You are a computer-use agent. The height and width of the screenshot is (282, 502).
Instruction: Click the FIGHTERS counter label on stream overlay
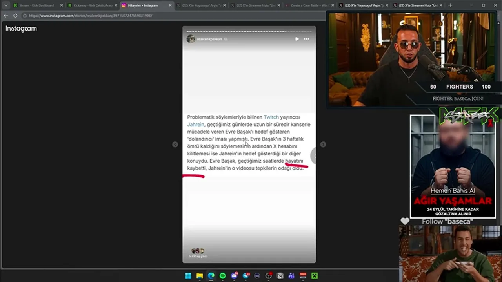460,87
